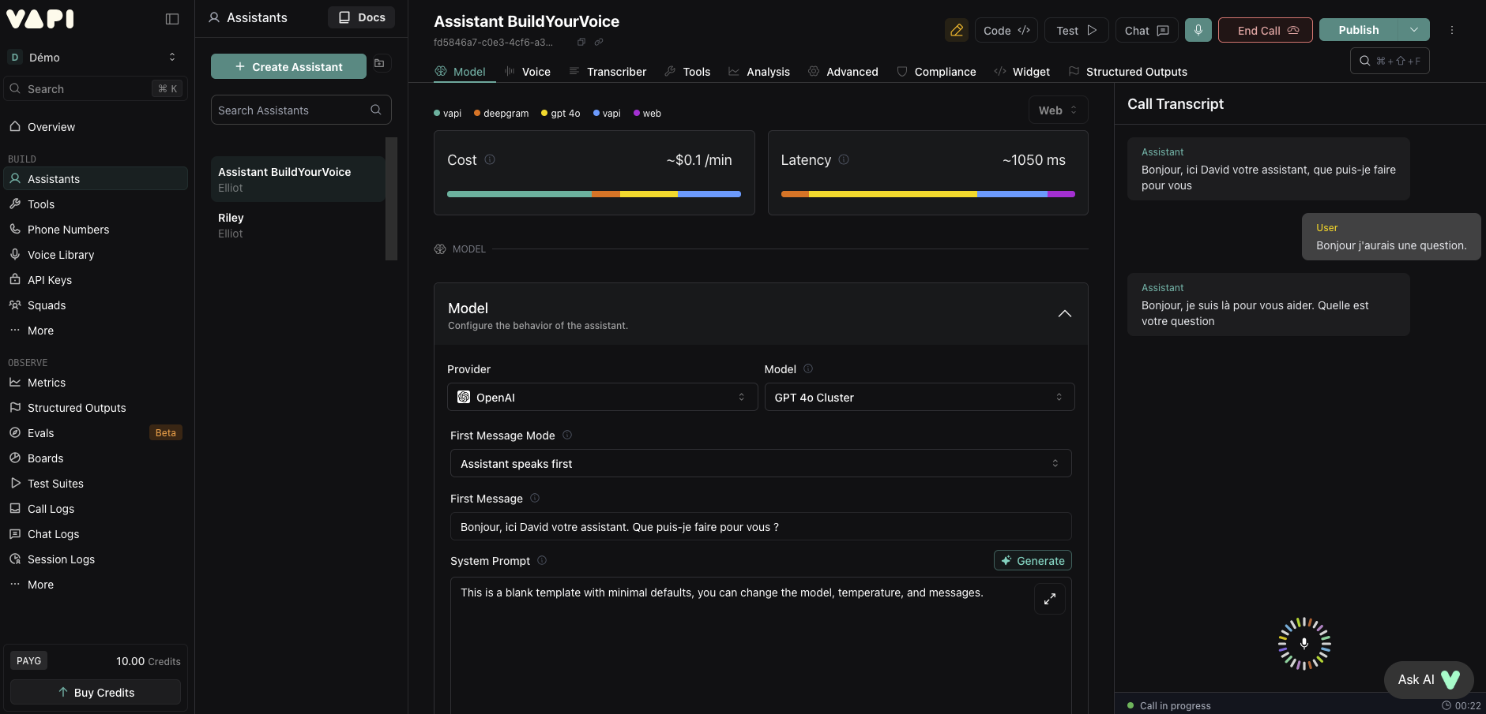Show First Message Mode info icon
The height and width of the screenshot is (714, 1486).
[x=567, y=435]
